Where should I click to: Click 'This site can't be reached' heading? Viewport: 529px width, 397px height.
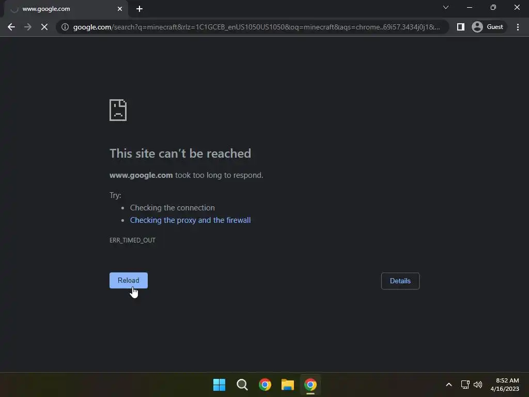180,154
